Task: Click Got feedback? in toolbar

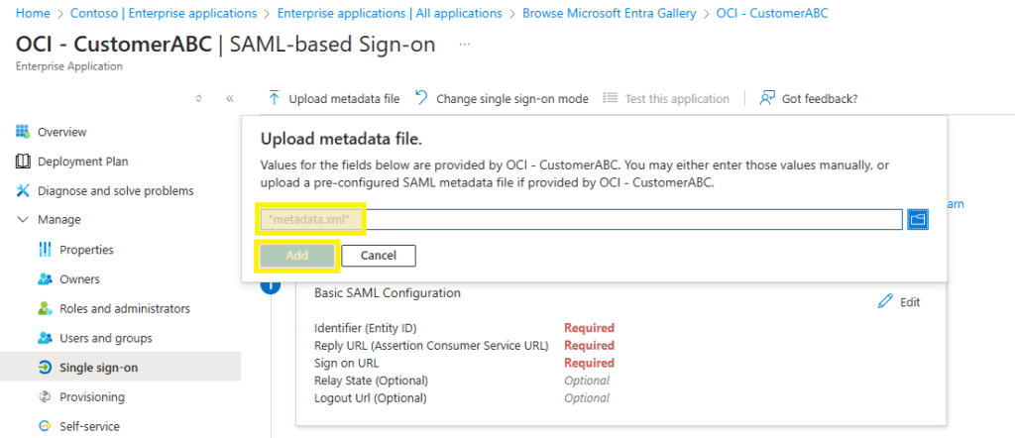Action: click(x=809, y=98)
